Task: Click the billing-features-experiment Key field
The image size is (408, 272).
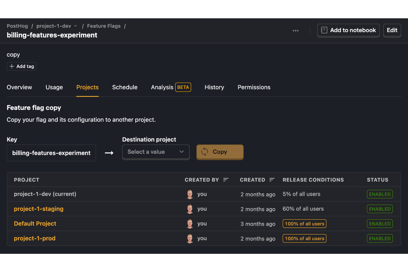Action: [x=51, y=153]
